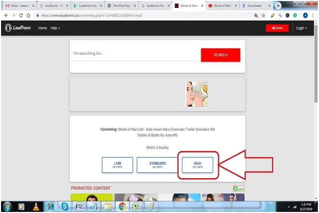Open Excel from the taskbar
Viewport: 319px width, 213px height.
[136, 207]
